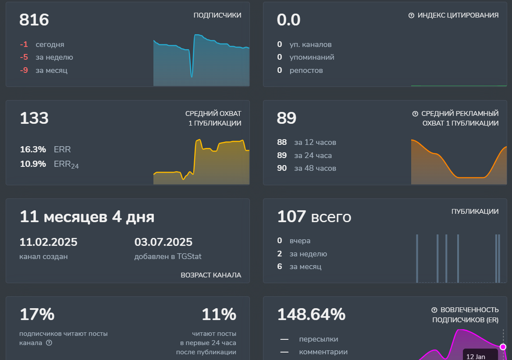Click the question icon beside ВОВЛЕЧЕННОСТЬ ПОДПИСЧИКОВ

[434, 310]
